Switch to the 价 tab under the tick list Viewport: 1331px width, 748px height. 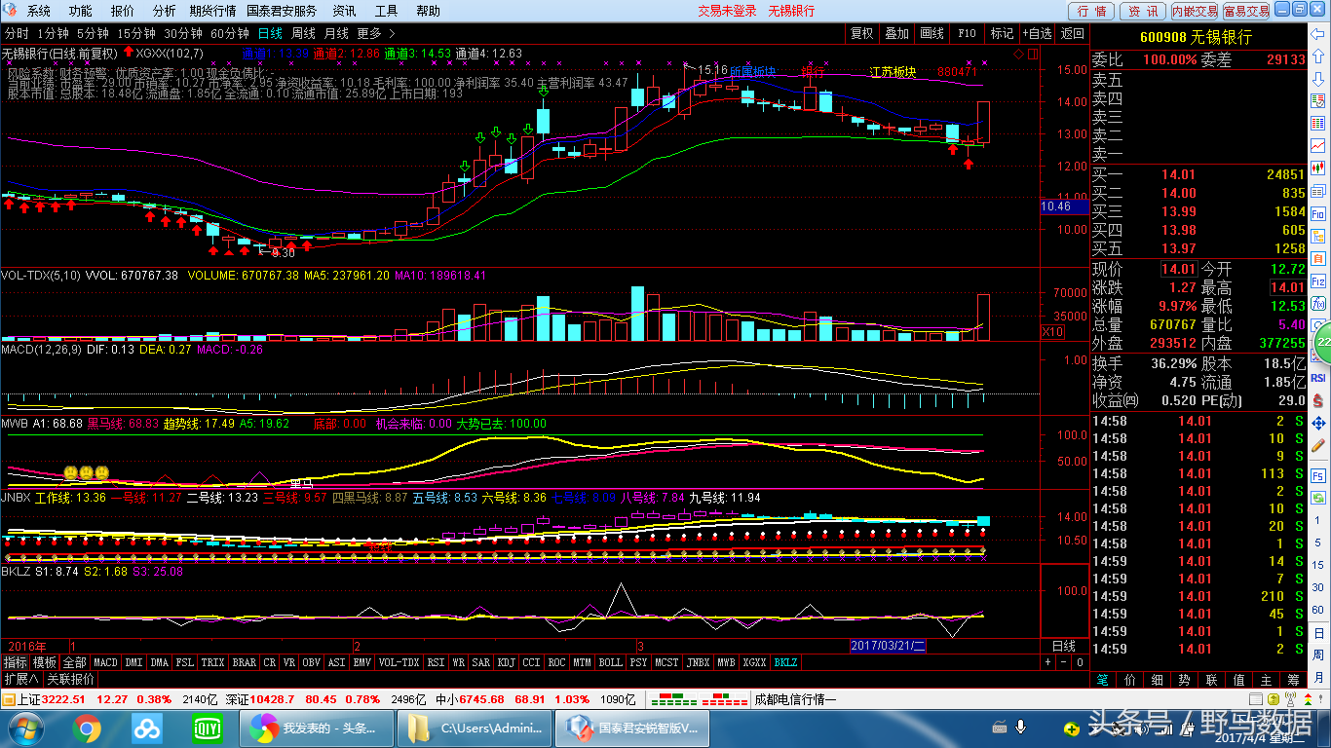click(x=1129, y=679)
